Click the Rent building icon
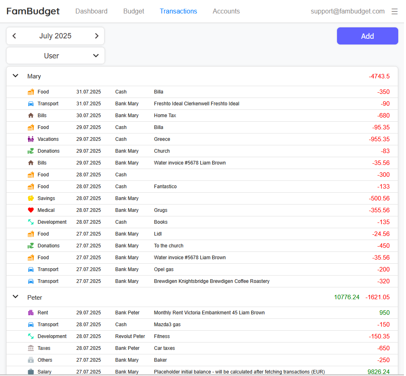 pyautogui.click(x=31, y=313)
